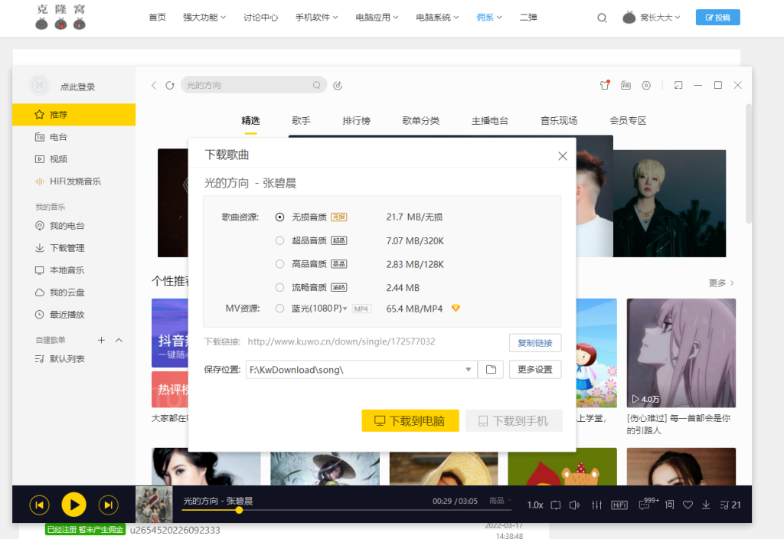Click the loop mode icon in the player bar

coord(556,505)
